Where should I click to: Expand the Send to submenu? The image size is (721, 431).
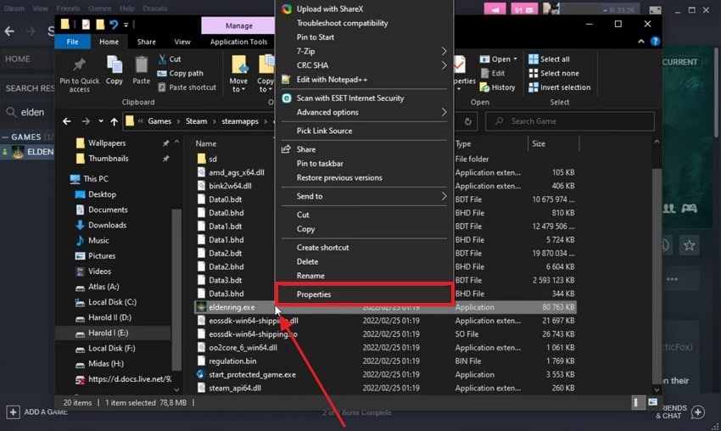(364, 196)
